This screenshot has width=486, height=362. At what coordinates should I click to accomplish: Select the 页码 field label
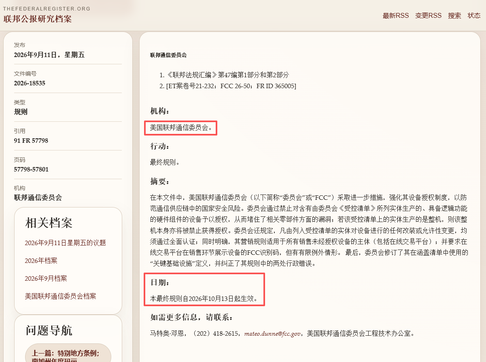pyautogui.click(x=19, y=160)
